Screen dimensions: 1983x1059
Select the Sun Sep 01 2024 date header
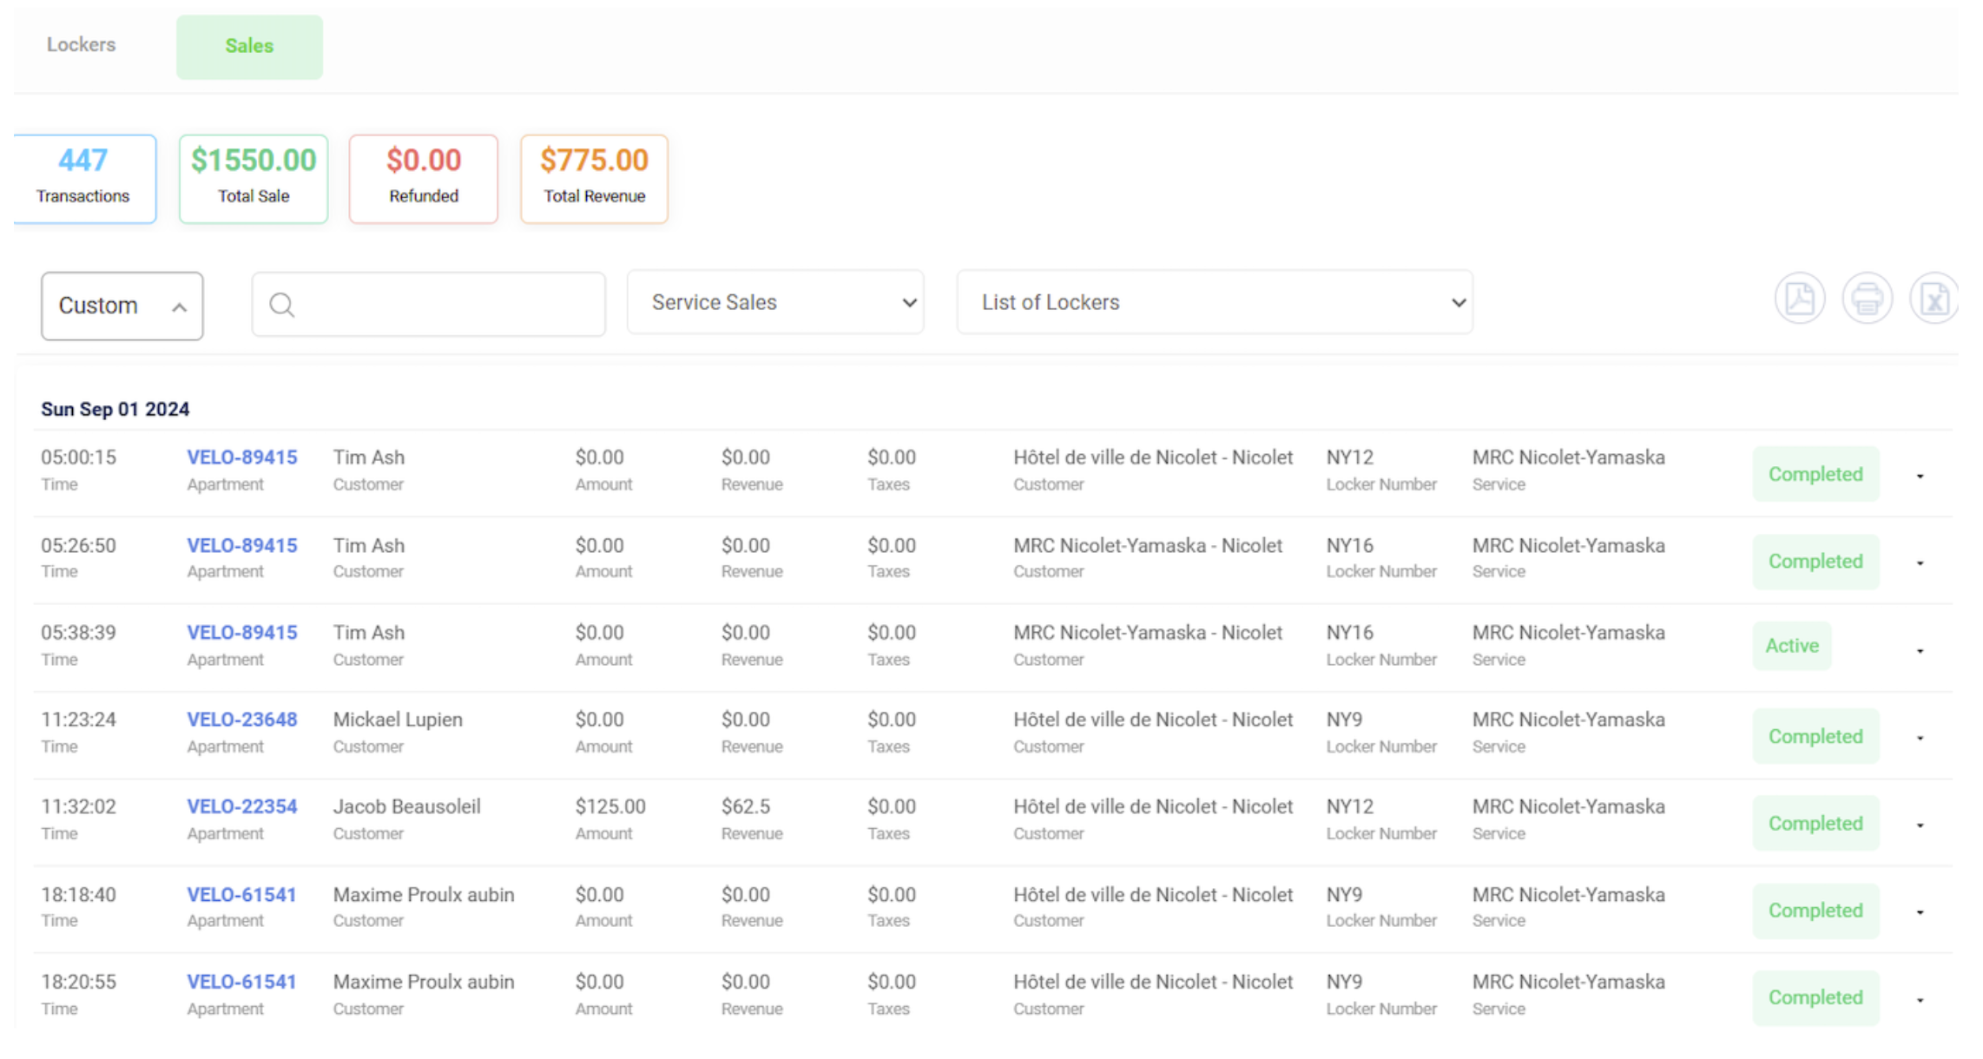coord(115,409)
